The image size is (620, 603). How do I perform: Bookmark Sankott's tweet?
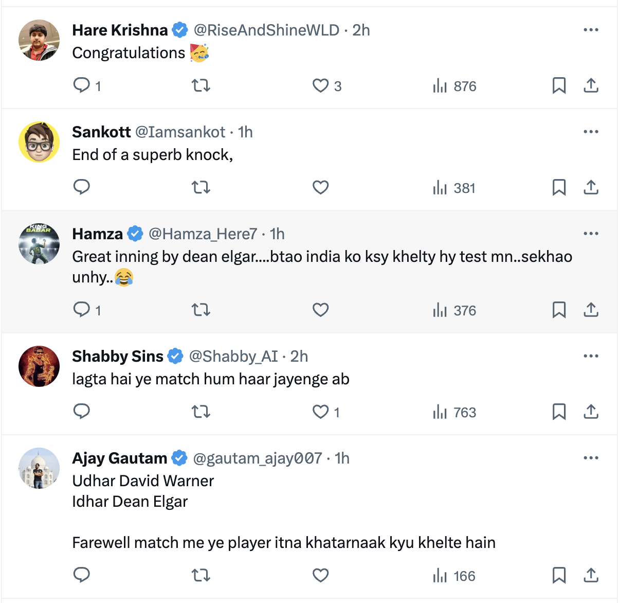[559, 187]
